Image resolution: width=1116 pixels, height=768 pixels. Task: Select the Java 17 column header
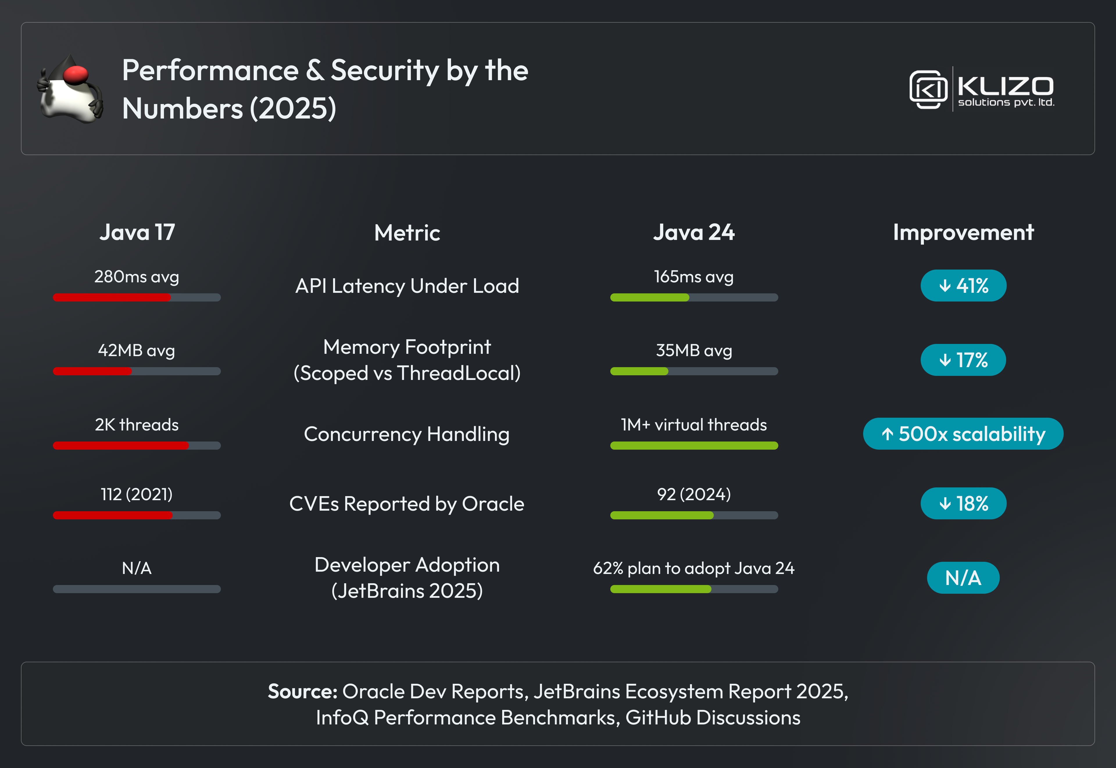137,232
